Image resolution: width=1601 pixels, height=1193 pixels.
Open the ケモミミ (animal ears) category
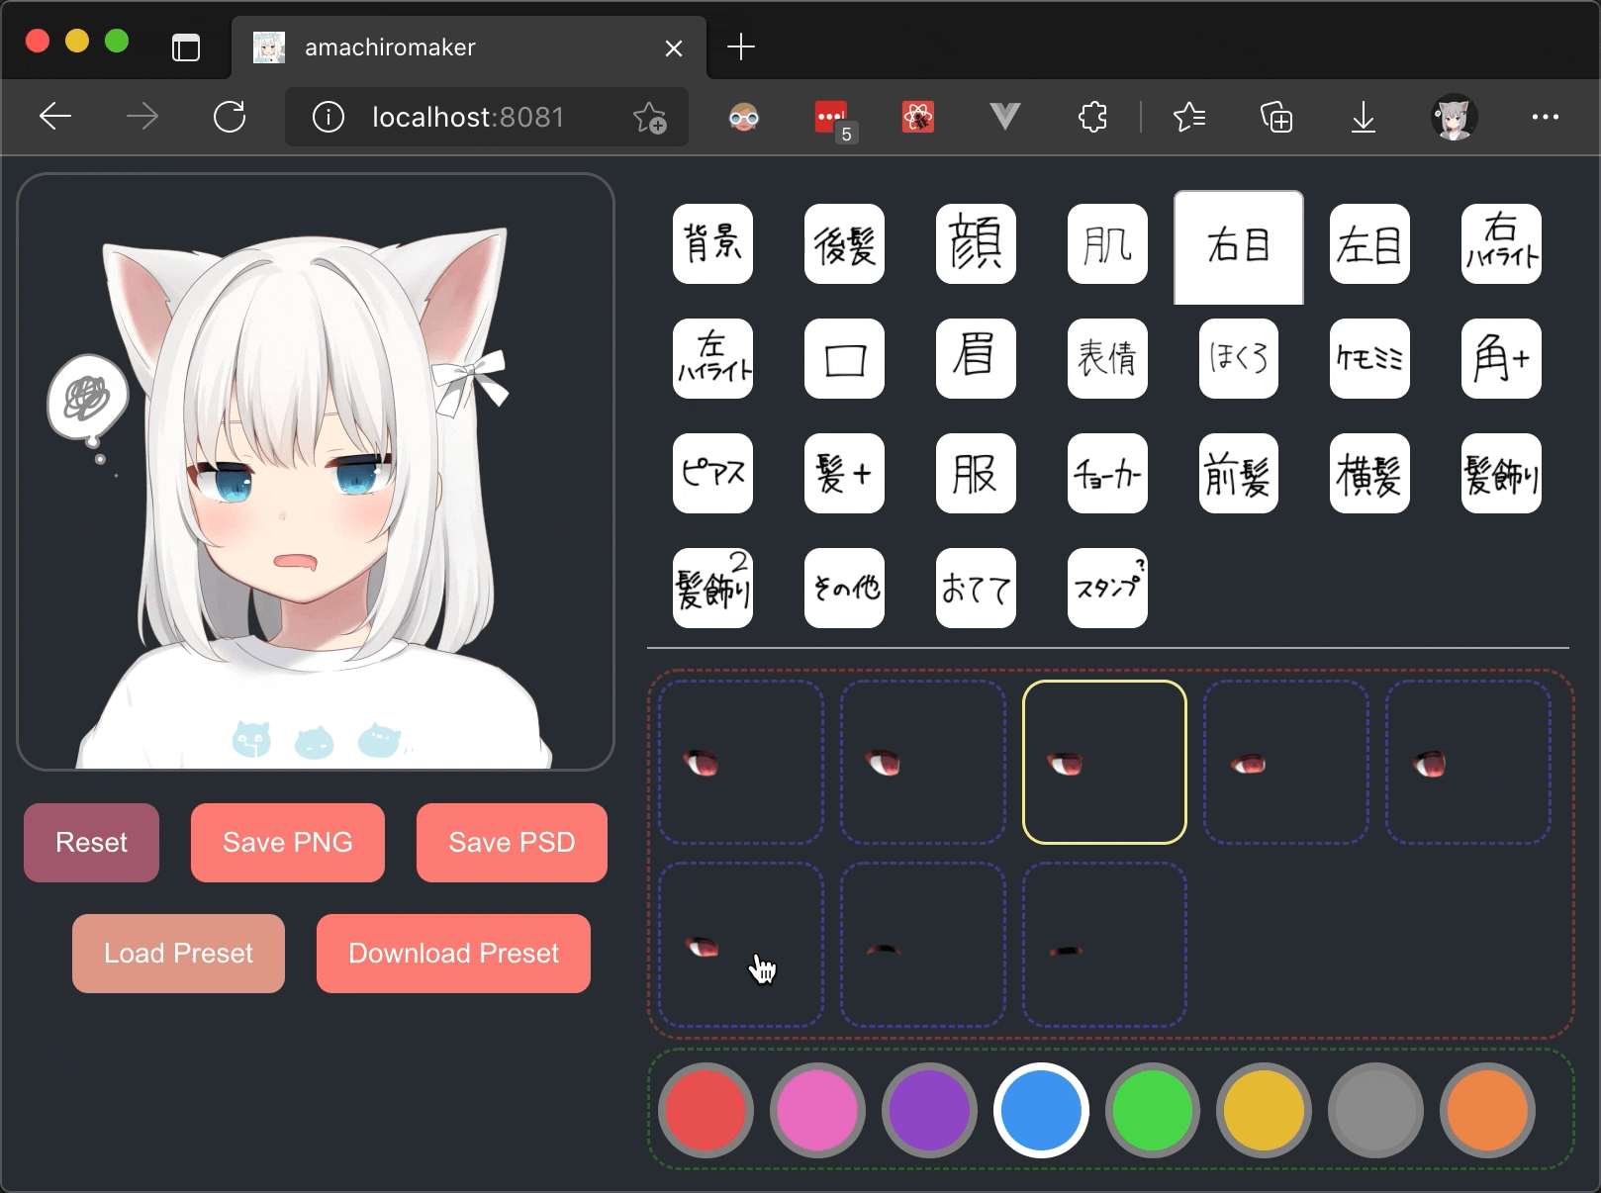(1369, 359)
